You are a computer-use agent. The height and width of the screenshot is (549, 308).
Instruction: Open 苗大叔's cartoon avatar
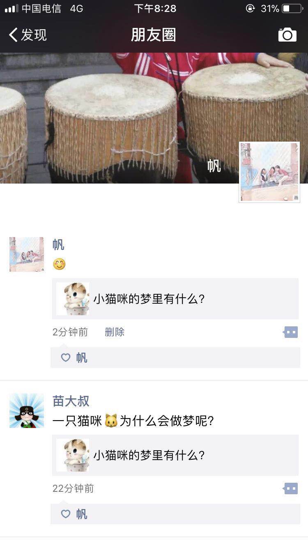click(27, 411)
